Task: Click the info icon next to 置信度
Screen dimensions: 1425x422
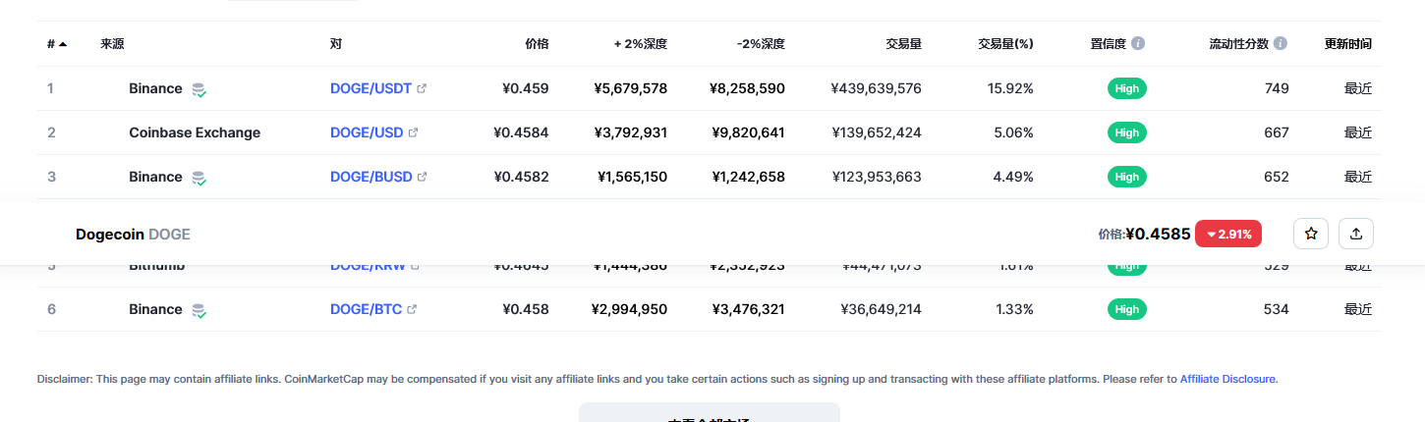Action: (1138, 44)
